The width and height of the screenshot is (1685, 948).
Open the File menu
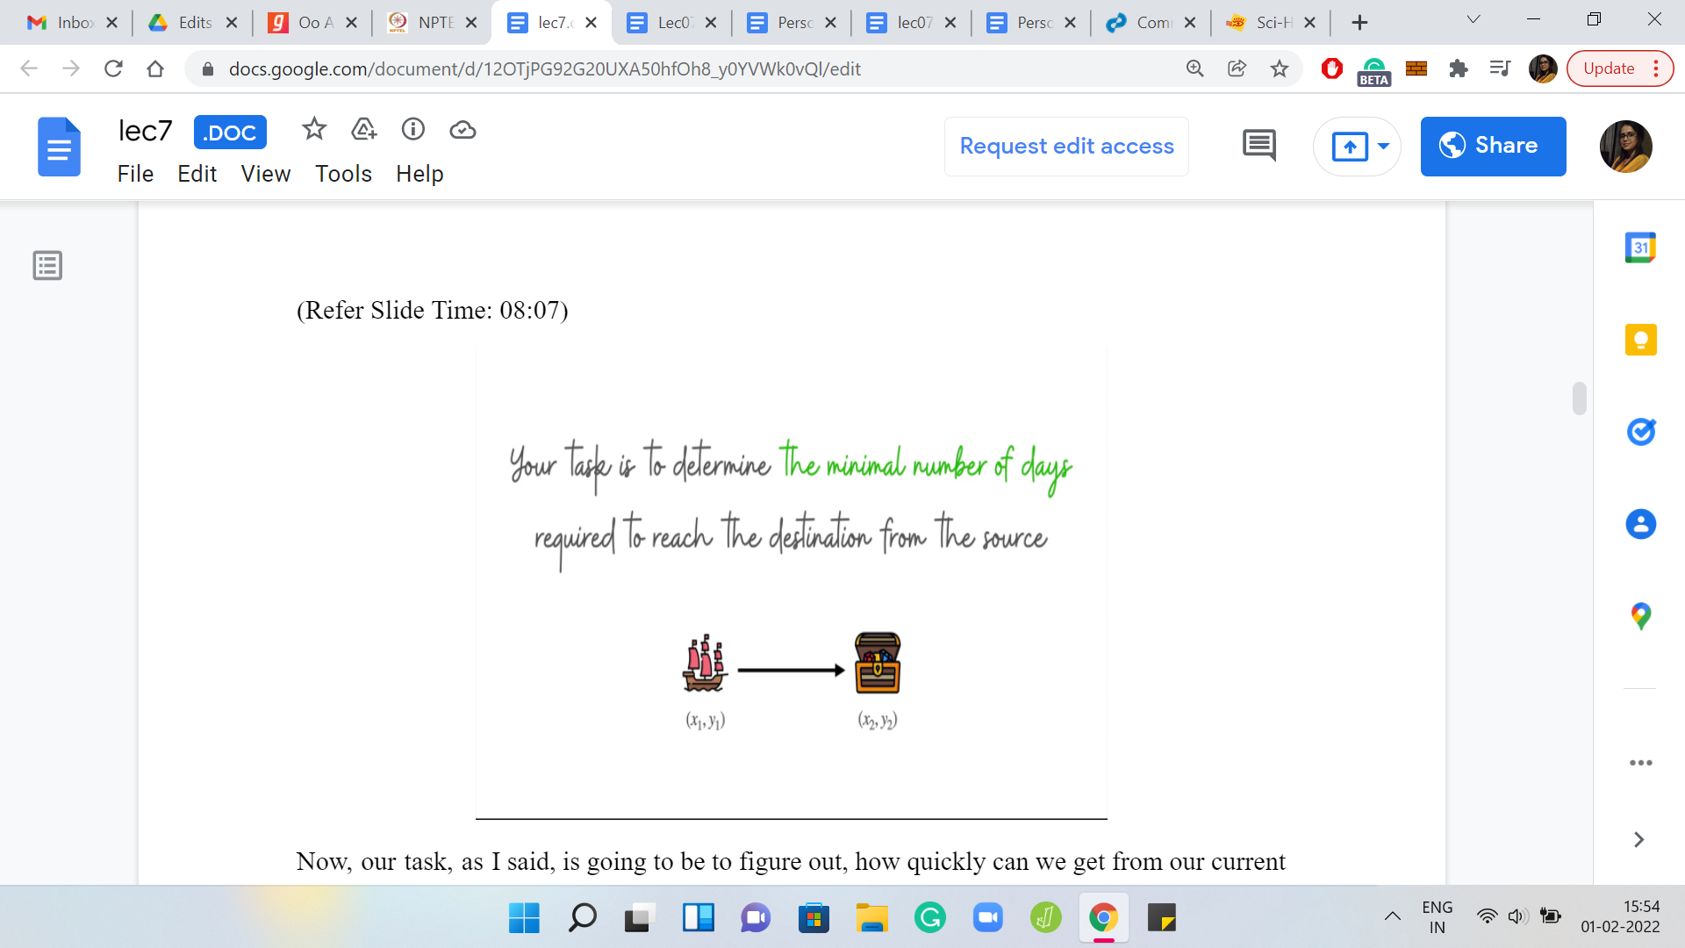(135, 174)
